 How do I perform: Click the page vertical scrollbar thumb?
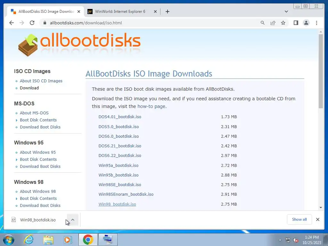tap(321, 71)
